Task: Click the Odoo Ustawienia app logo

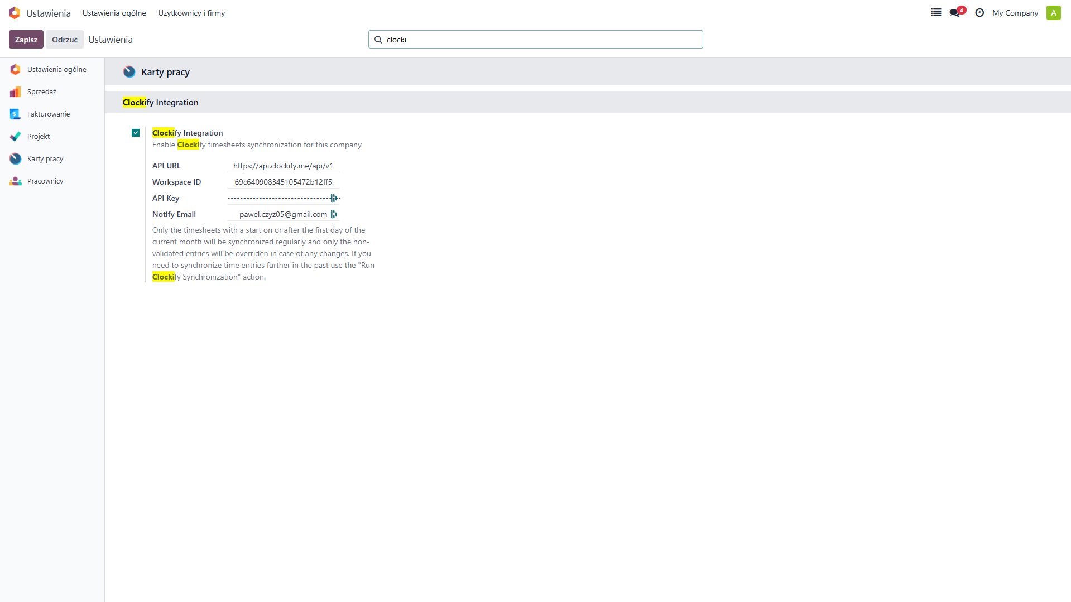Action: coord(15,13)
